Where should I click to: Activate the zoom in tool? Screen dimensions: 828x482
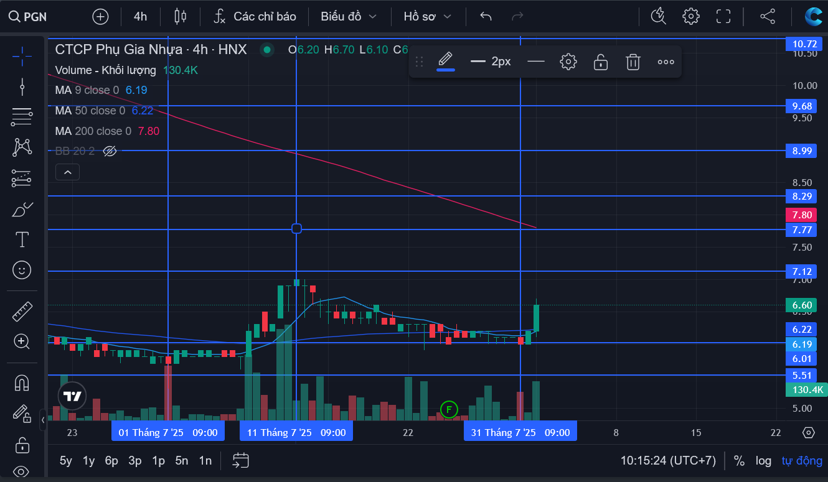pyautogui.click(x=22, y=341)
